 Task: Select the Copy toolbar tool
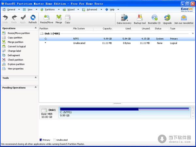point(68,19)
